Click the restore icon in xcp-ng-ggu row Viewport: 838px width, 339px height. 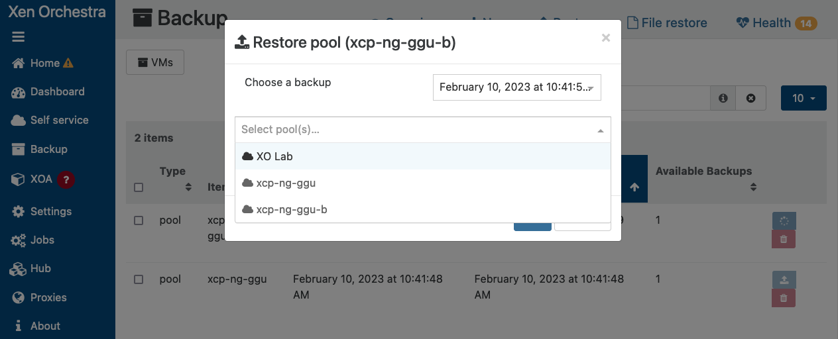click(784, 280)
